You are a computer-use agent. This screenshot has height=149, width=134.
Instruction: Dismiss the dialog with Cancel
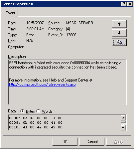coord(92,142)
